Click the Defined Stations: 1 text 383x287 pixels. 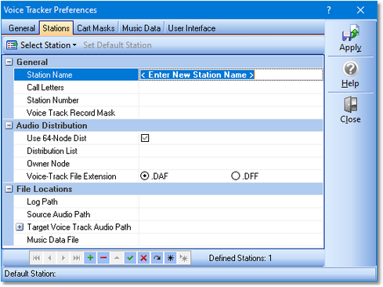pos(240,258)
